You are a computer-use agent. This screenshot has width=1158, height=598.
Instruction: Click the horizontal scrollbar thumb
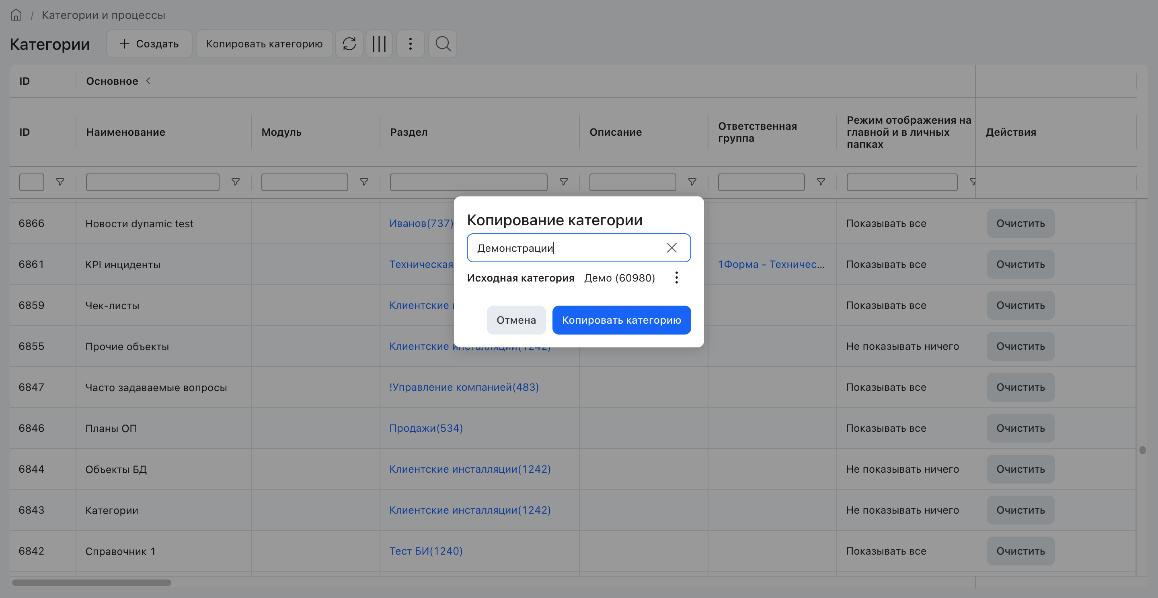point(91,583)
